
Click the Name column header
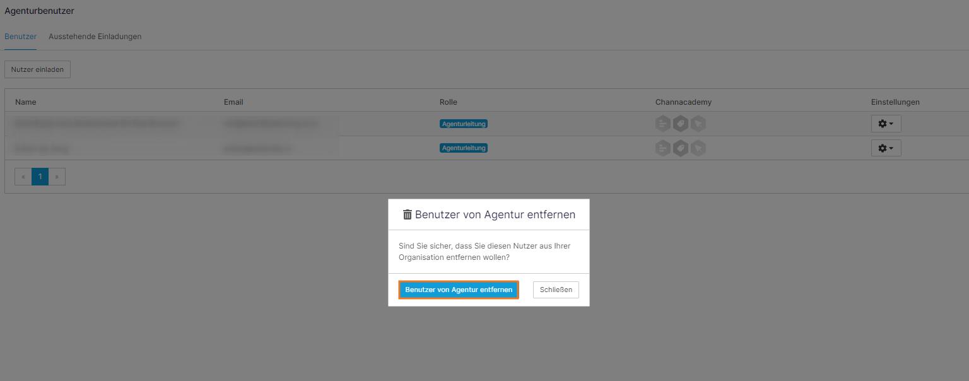coord(26,102)
